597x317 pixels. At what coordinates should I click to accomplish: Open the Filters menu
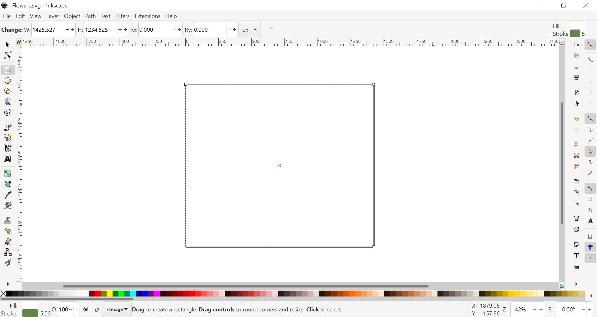(x=123, y=16)
